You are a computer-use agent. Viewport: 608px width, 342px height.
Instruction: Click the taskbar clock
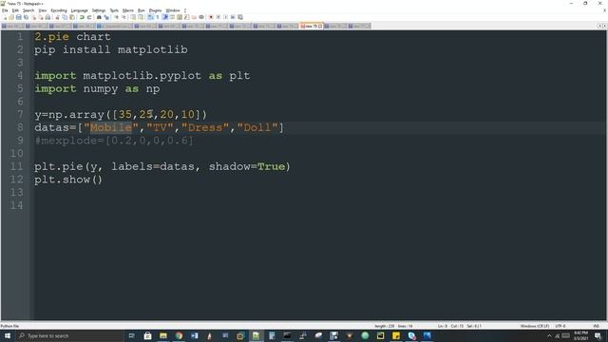pyautogui.click(x=580, y=335)
